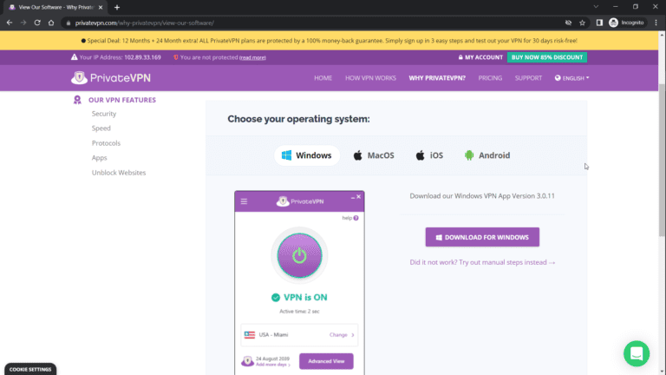Open the browser home page
Image resolution: width=666 pixels, height=375 pixels.
click(x=51, y=23)
